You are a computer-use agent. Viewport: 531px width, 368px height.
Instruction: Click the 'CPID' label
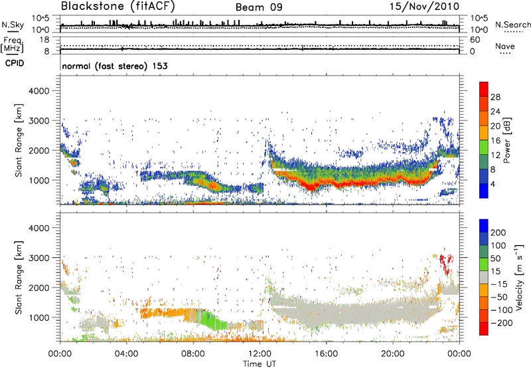point(15,63)
